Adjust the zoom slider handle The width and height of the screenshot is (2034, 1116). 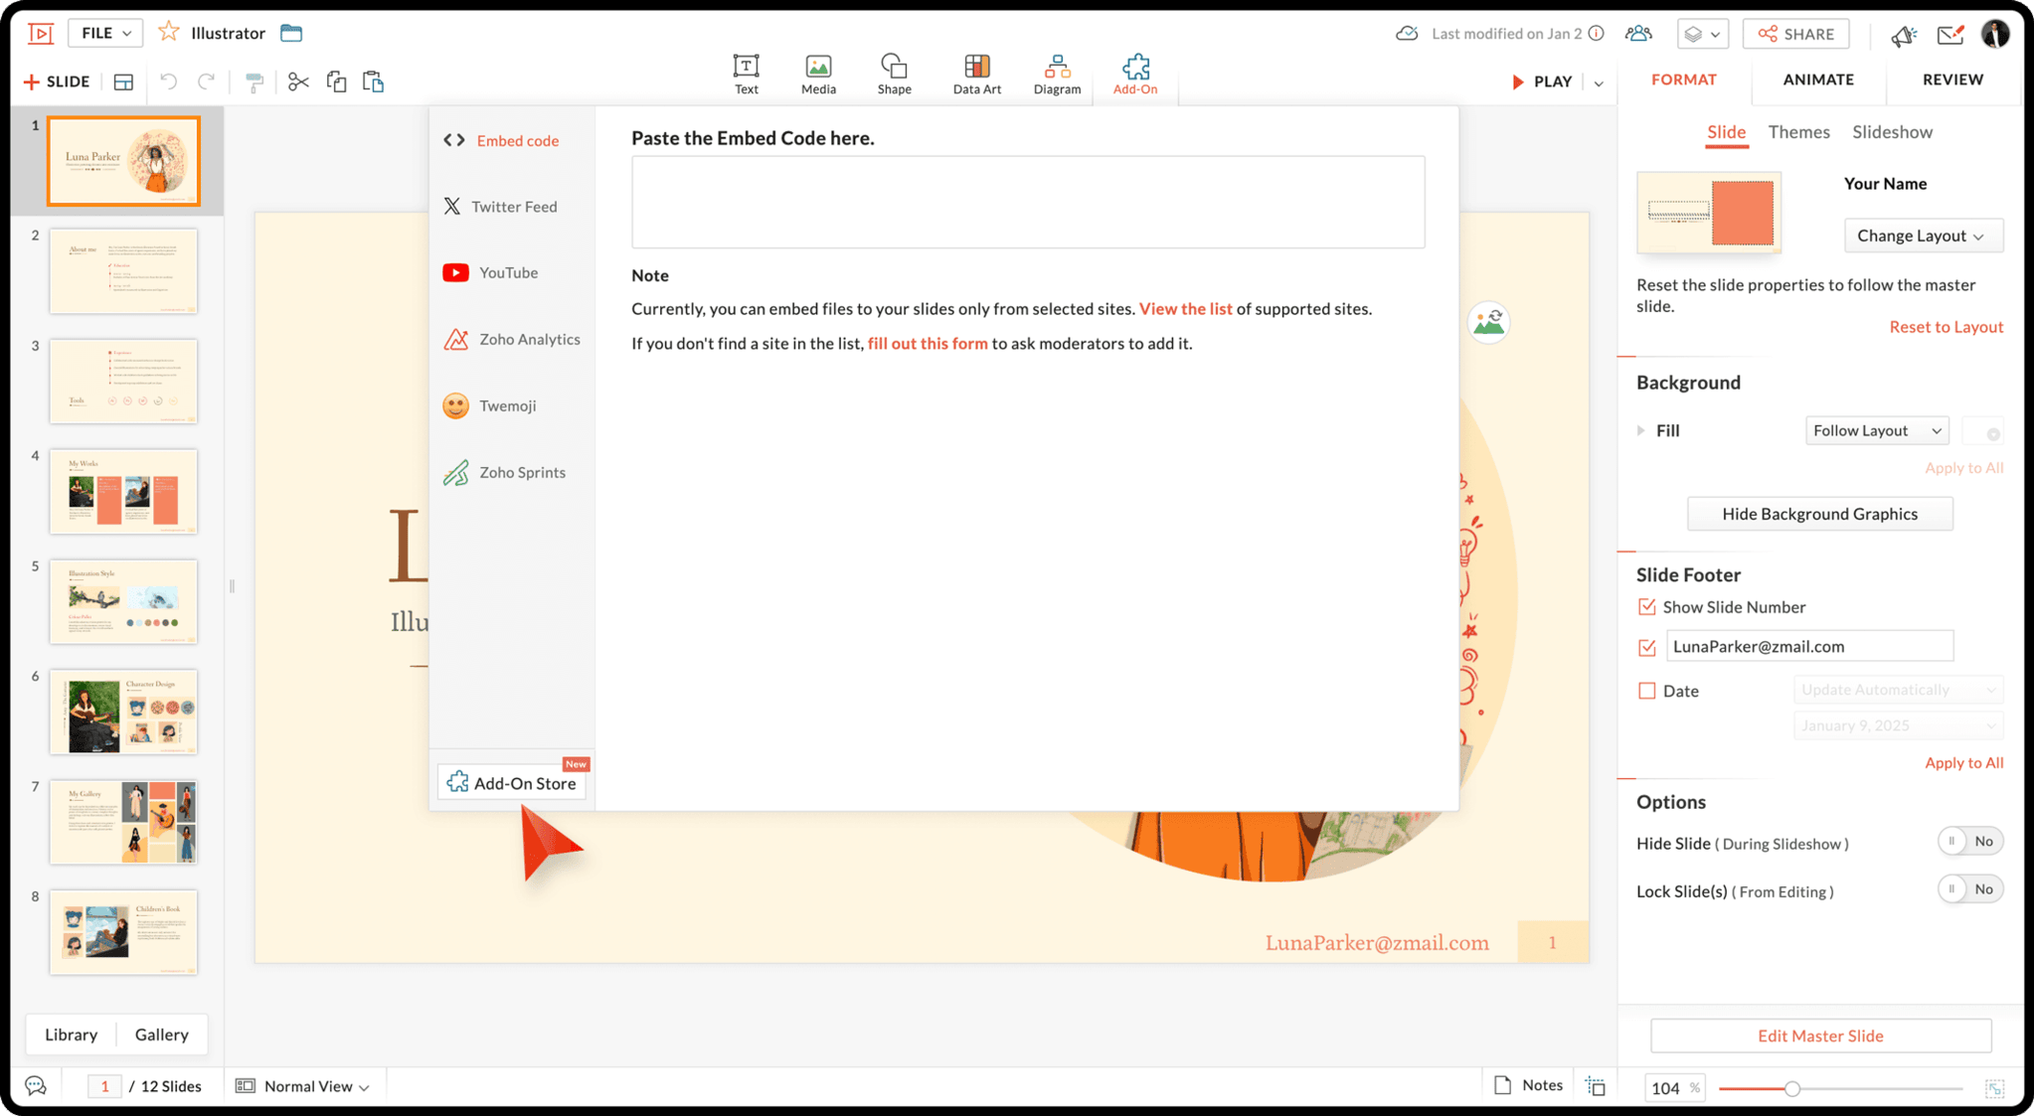point(1791,1088)
